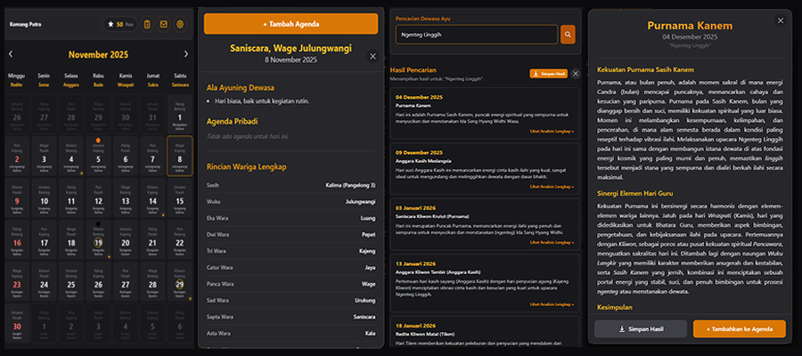Click the grey Simpan Hasil button

coord(641,328)
